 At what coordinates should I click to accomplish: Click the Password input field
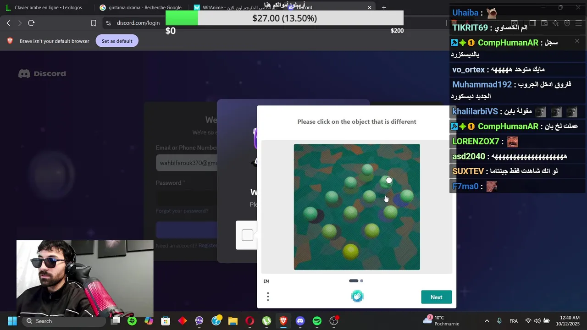tap(187, 198)
